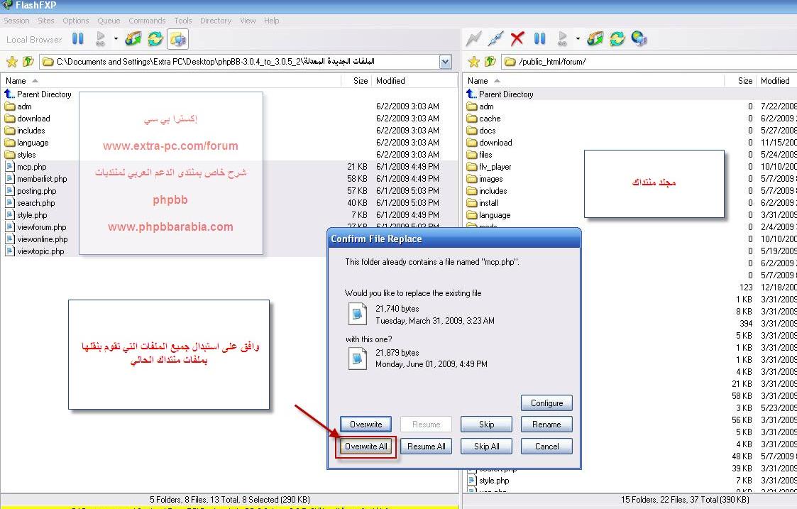797x509 pixels.
Task: Click the Transfer Queue play icon in remote toolbar
Action: (x=563, y=38)
